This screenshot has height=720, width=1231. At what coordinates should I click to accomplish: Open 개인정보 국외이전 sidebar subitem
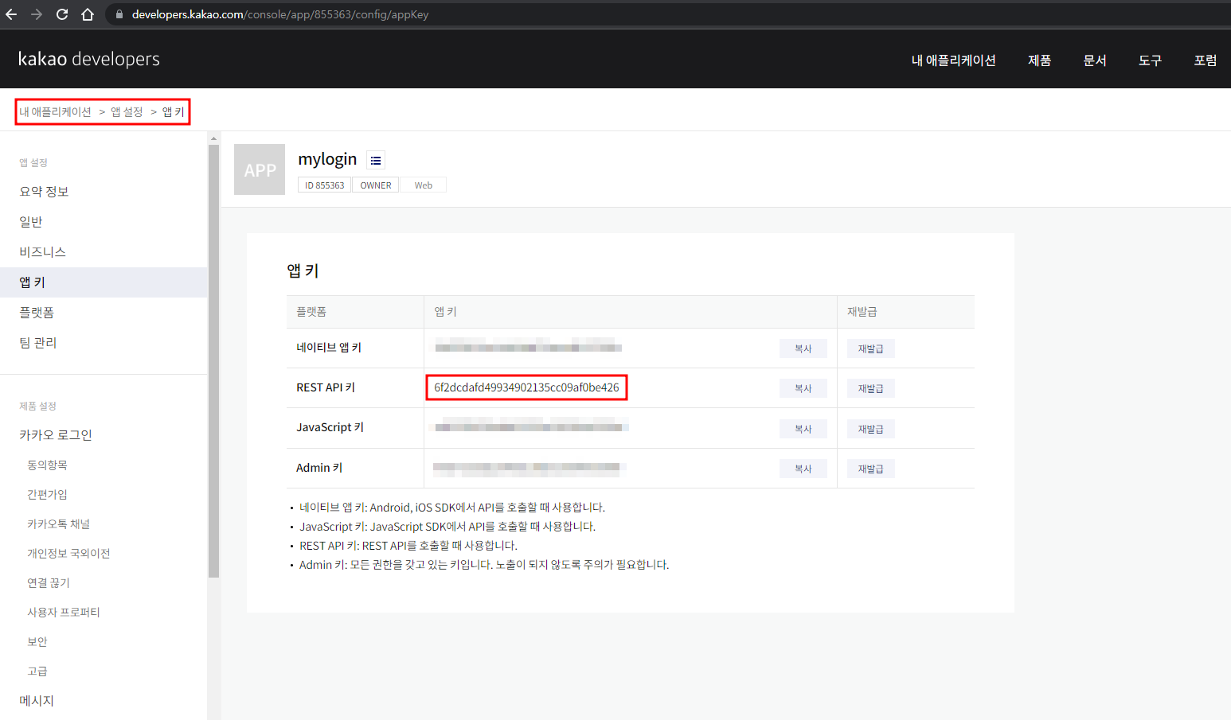tap(68, 553)
